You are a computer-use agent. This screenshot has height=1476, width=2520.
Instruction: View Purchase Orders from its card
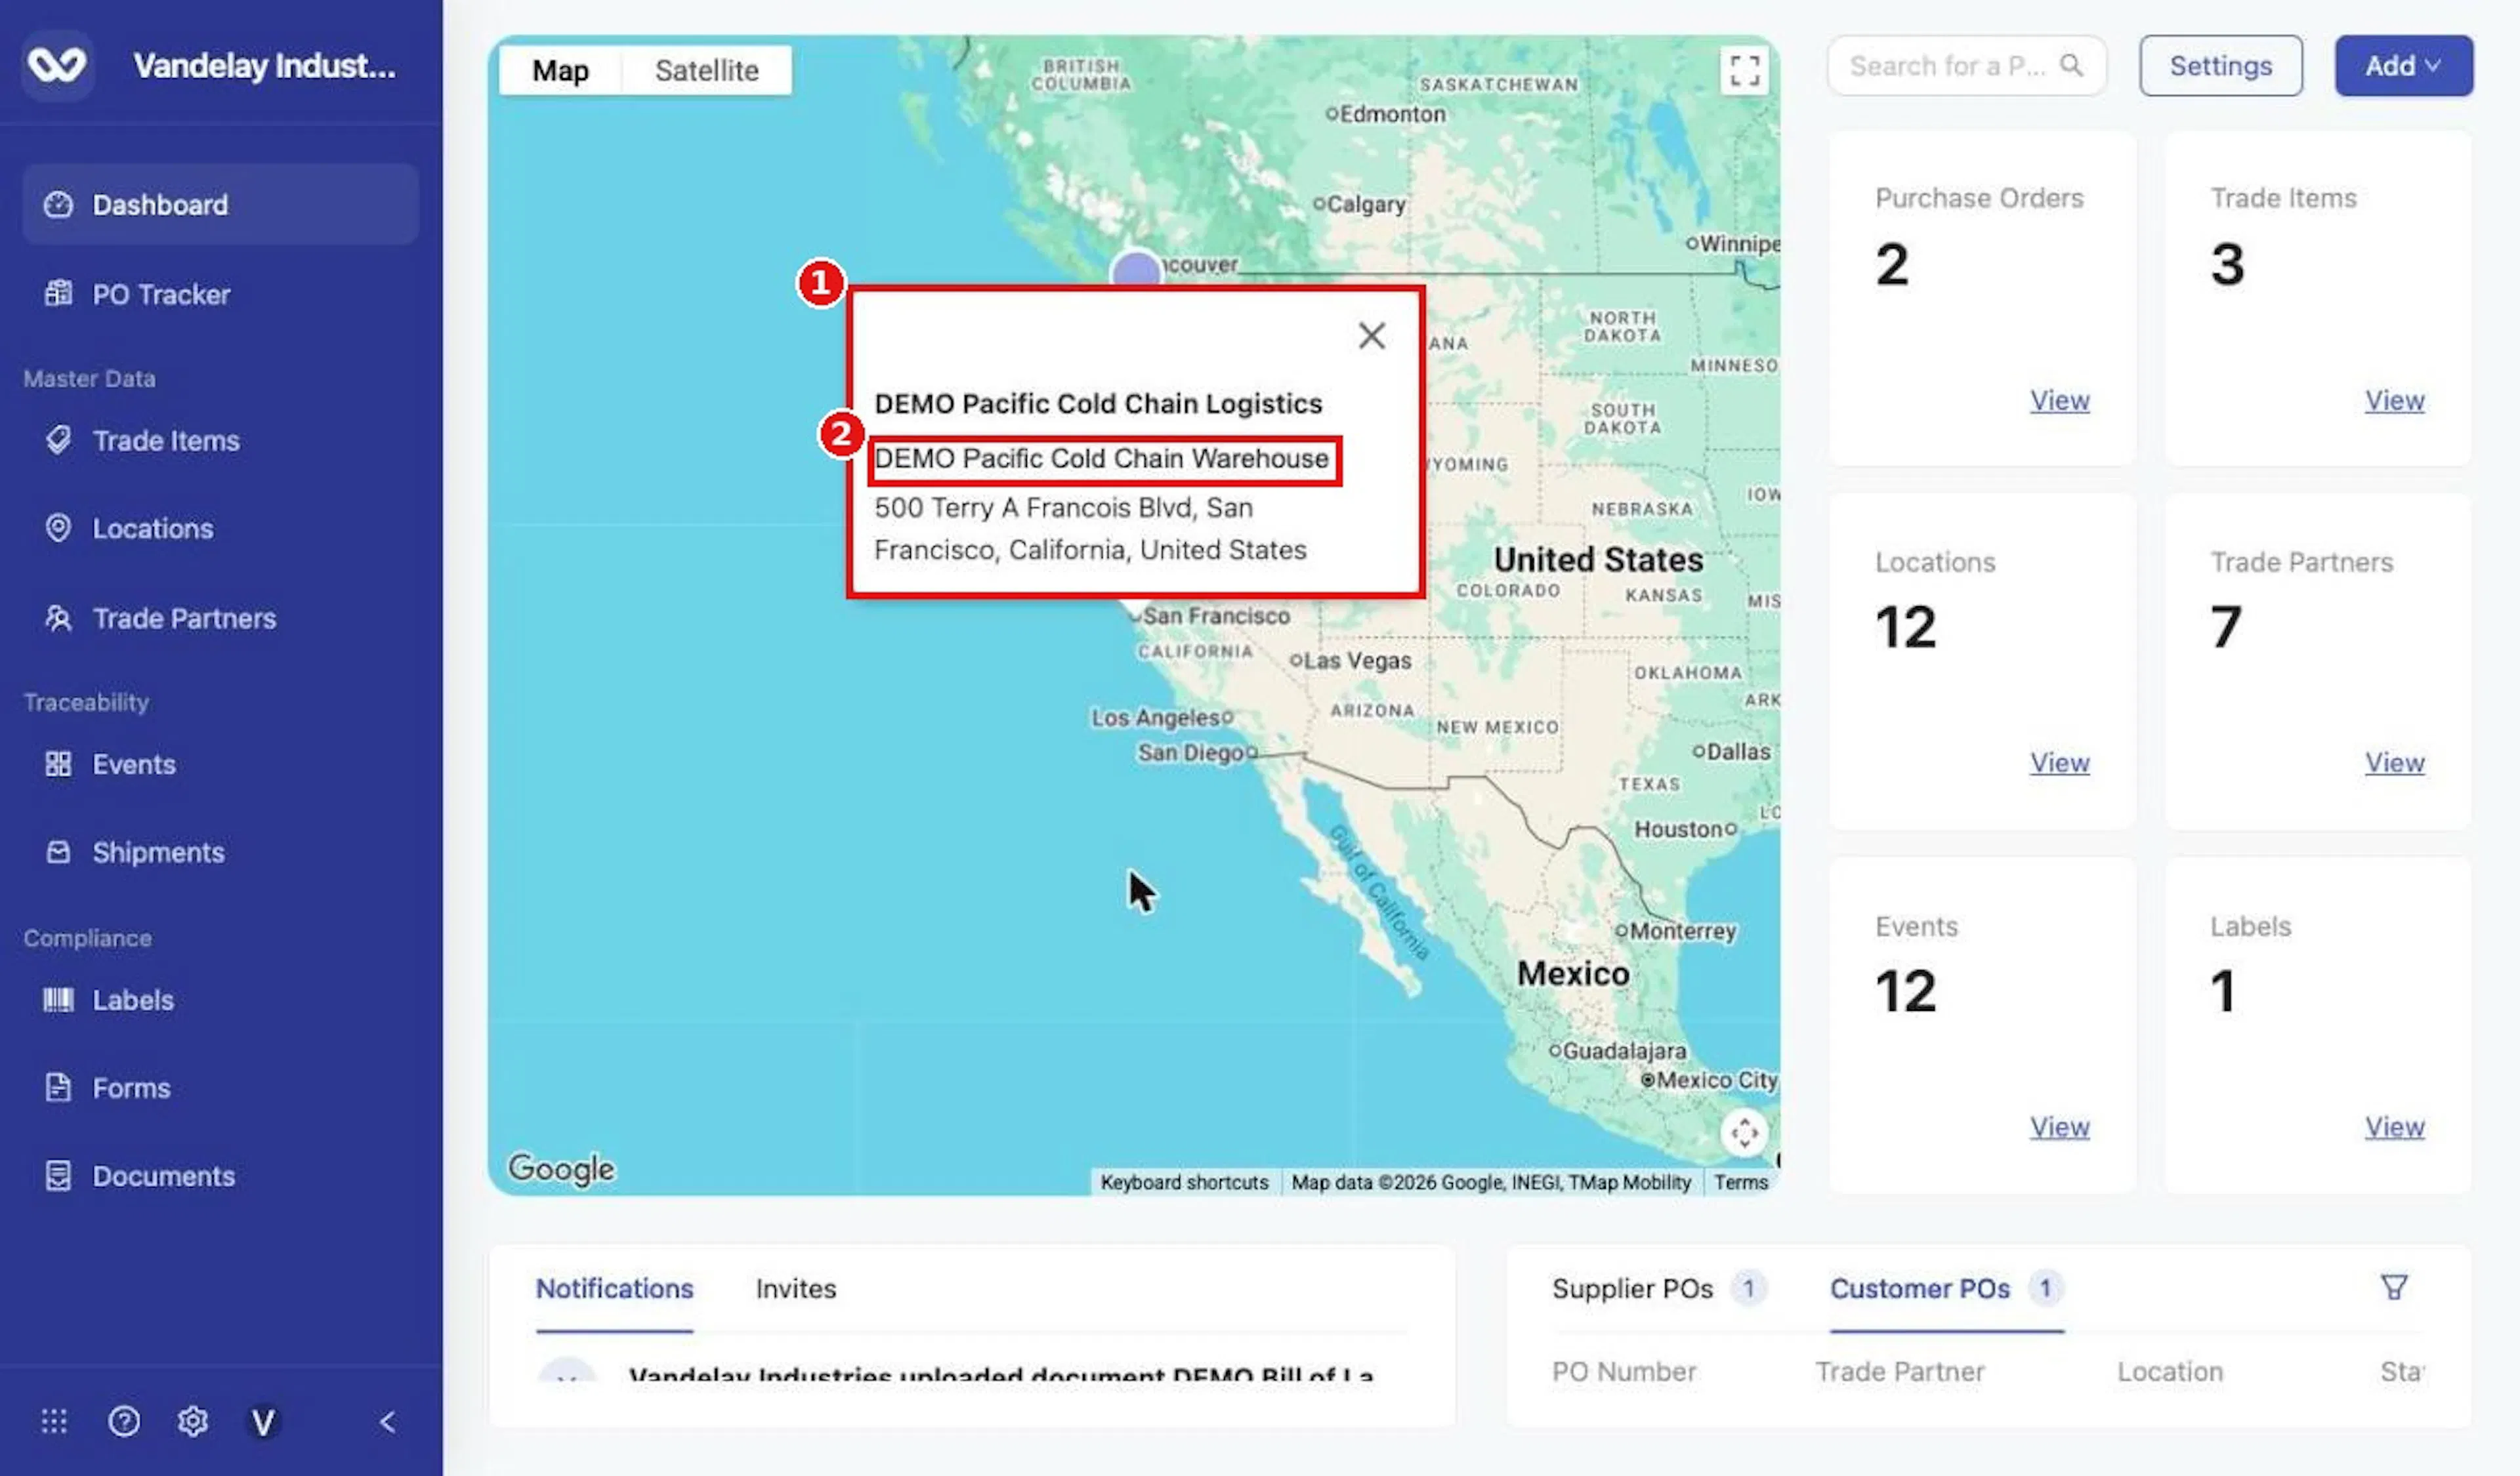pos(2059,401)
